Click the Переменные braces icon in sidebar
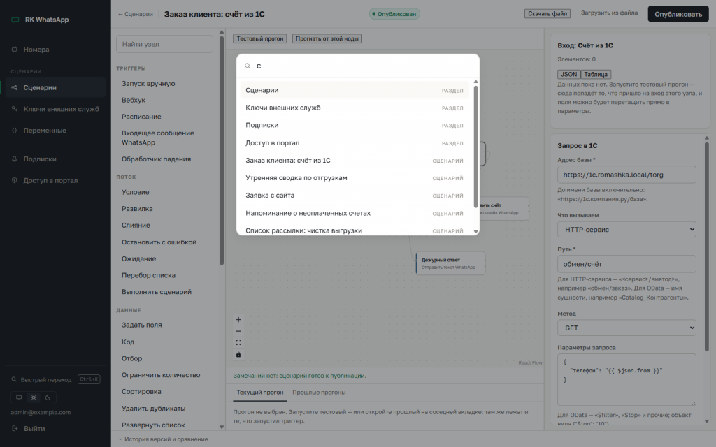This screenshot has width=716, height=447. click(x=15, y=131)
